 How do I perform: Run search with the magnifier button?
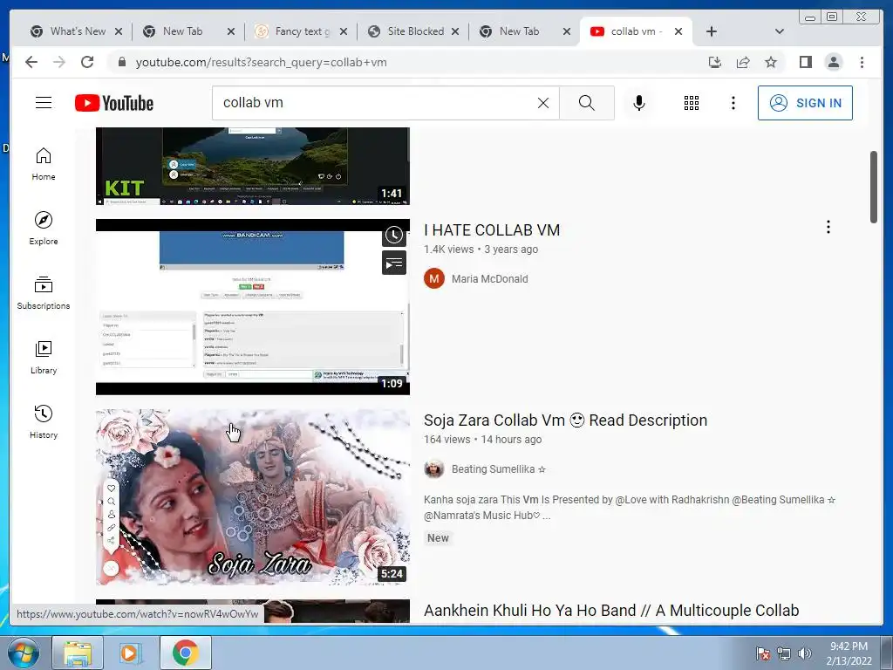point(587,103)
